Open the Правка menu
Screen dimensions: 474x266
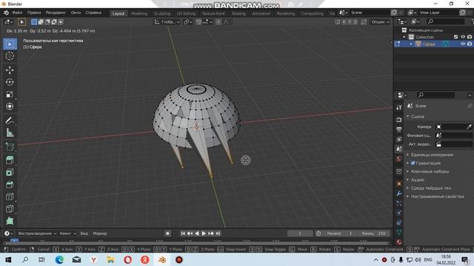(34, 13)
